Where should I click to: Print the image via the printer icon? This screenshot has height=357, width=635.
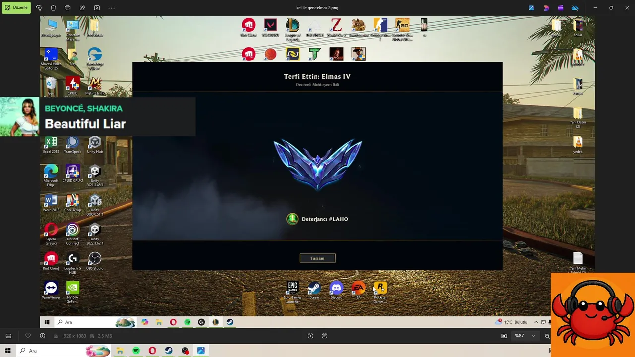coord(68,8)
